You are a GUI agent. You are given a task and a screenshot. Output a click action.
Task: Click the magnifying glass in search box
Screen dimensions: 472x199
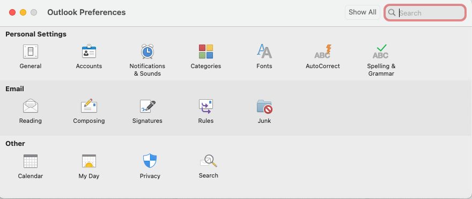click(x=392, y=13)
